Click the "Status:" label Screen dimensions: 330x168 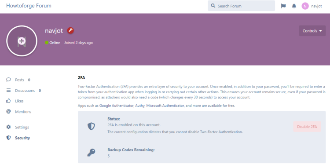114,119
